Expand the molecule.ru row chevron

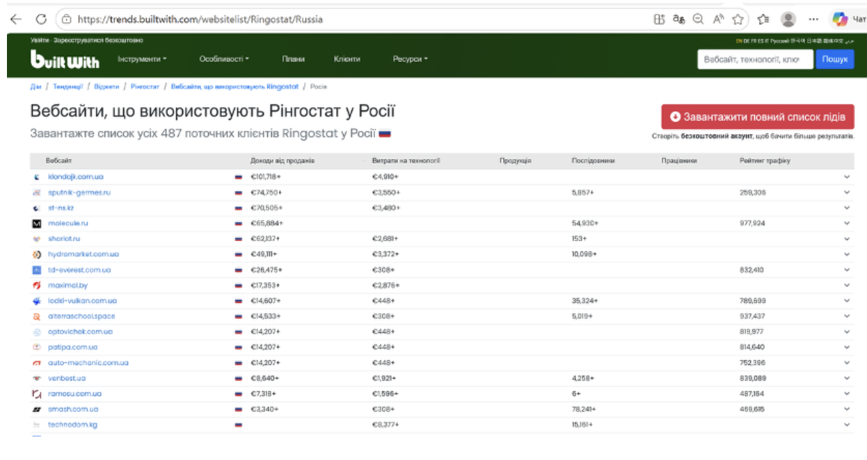pos(847,223)
